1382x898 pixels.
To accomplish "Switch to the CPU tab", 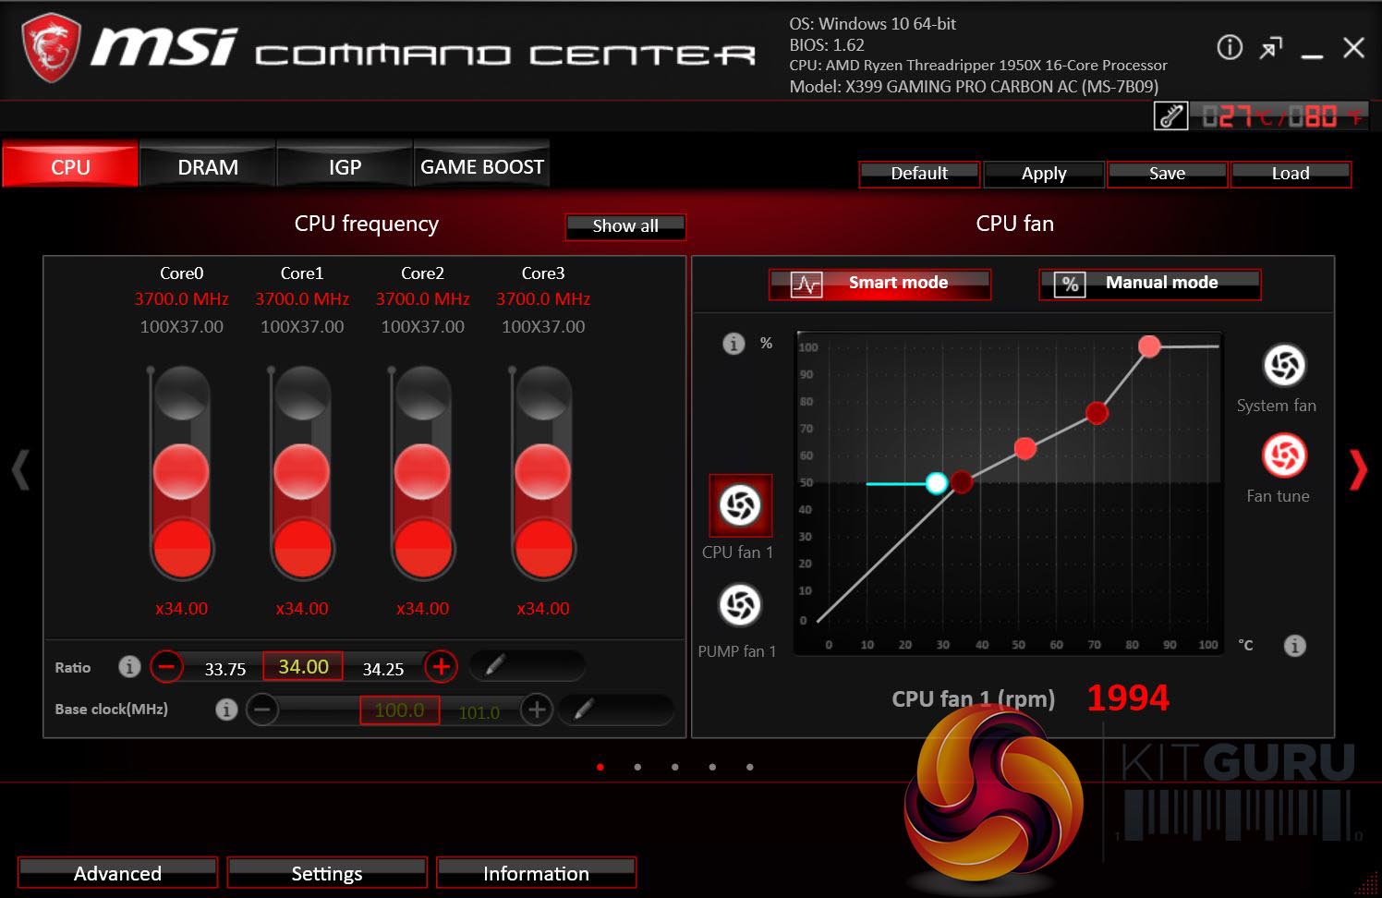I will click(x=70, y=165).
